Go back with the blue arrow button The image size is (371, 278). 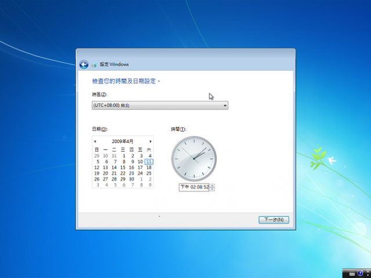pos(83,64)
